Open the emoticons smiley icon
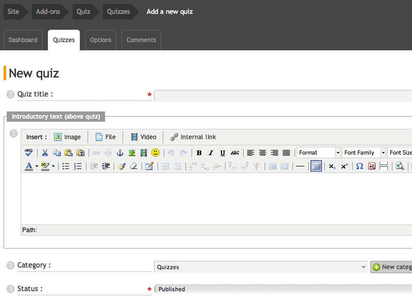412x303 pixels. (x=156, y=153)
